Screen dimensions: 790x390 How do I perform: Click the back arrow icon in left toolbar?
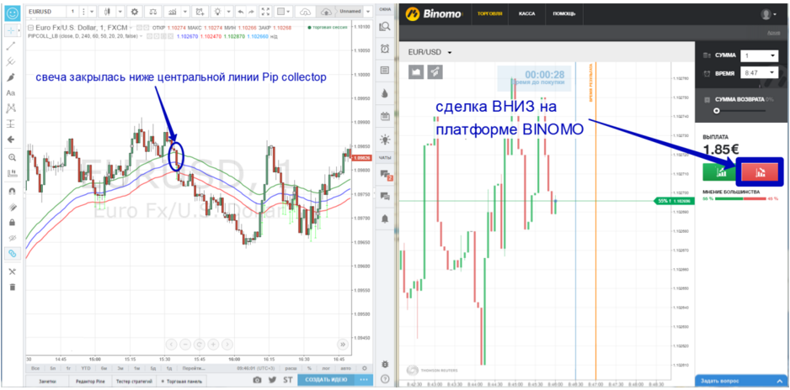[11, 140]
